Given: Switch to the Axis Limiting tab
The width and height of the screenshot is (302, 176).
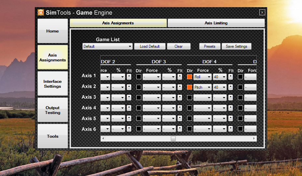Looking at the screenshot, I should pyautogui.click(x=216, y=23).
